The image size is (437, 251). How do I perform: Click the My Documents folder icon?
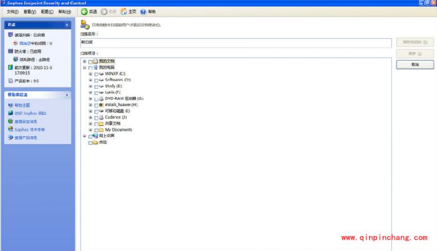click(x=101, y=130)
